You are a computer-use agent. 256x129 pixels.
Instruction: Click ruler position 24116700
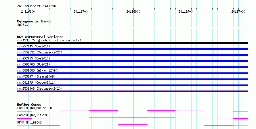(81, 11)
